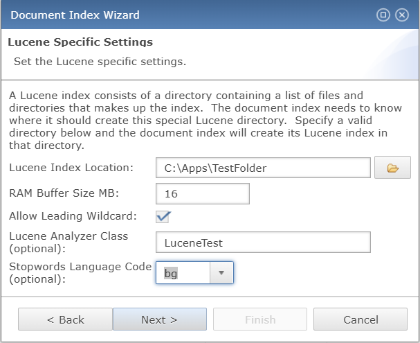This screenshot has height=343, width=420.
Task: Click the 'RAM Buffer Size MB:' label
Action: (64, 193)
